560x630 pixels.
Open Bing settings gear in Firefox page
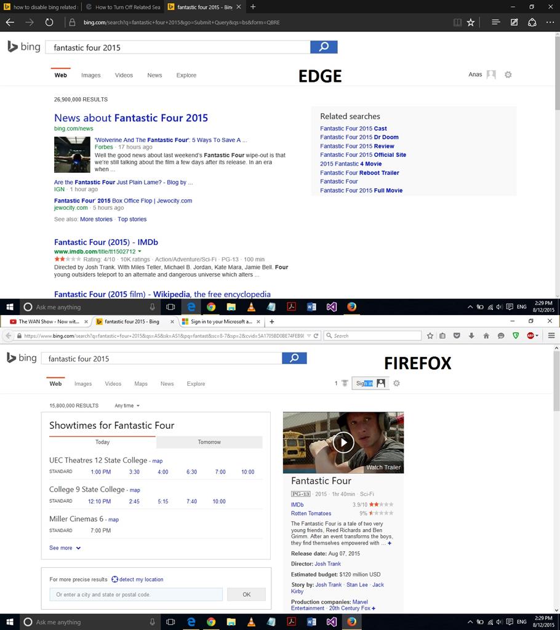396,383
